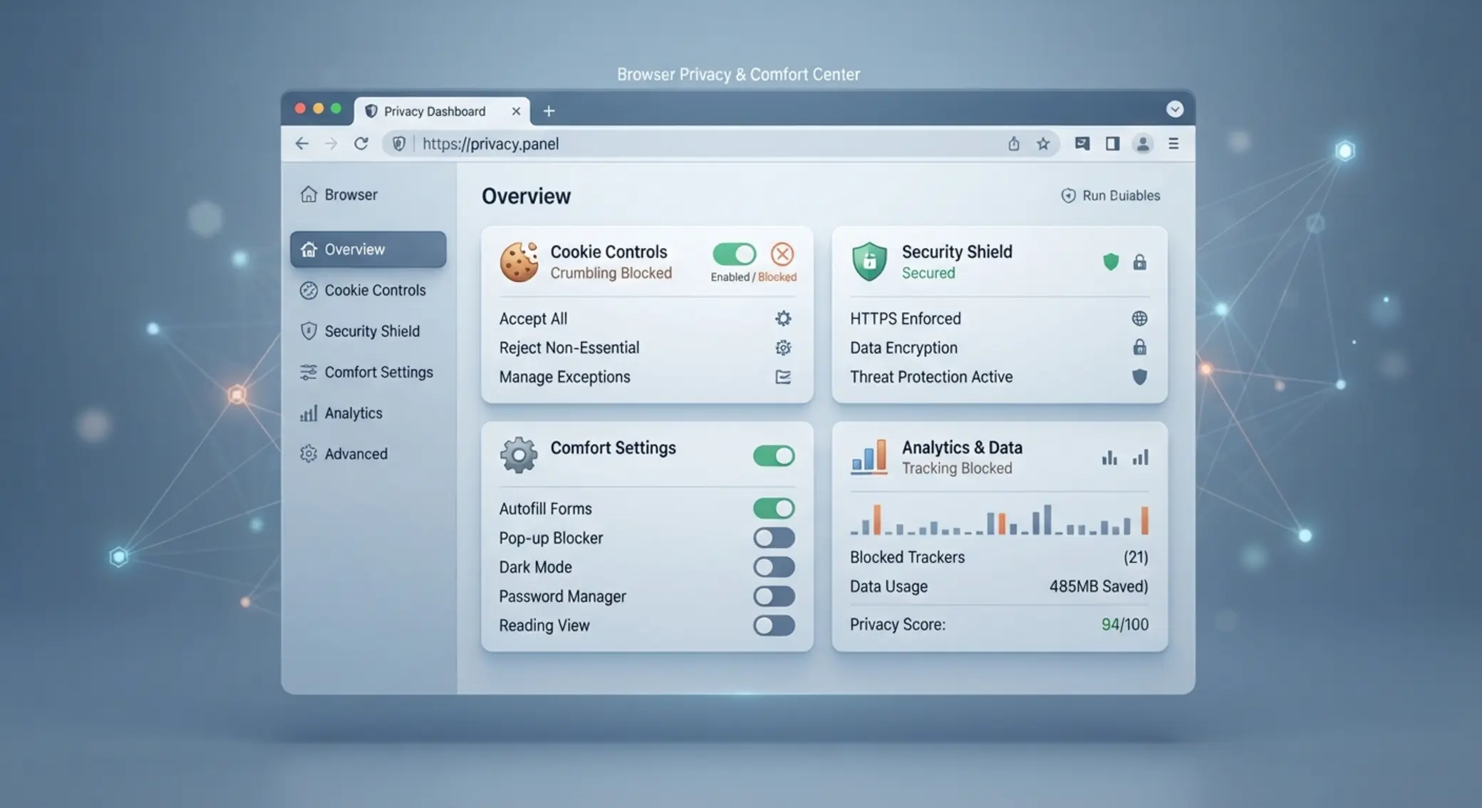Screen dimensions: 1482x808
Task: Click the red blocked X icon
Action: pyautogui.click(x=782, y=254)
